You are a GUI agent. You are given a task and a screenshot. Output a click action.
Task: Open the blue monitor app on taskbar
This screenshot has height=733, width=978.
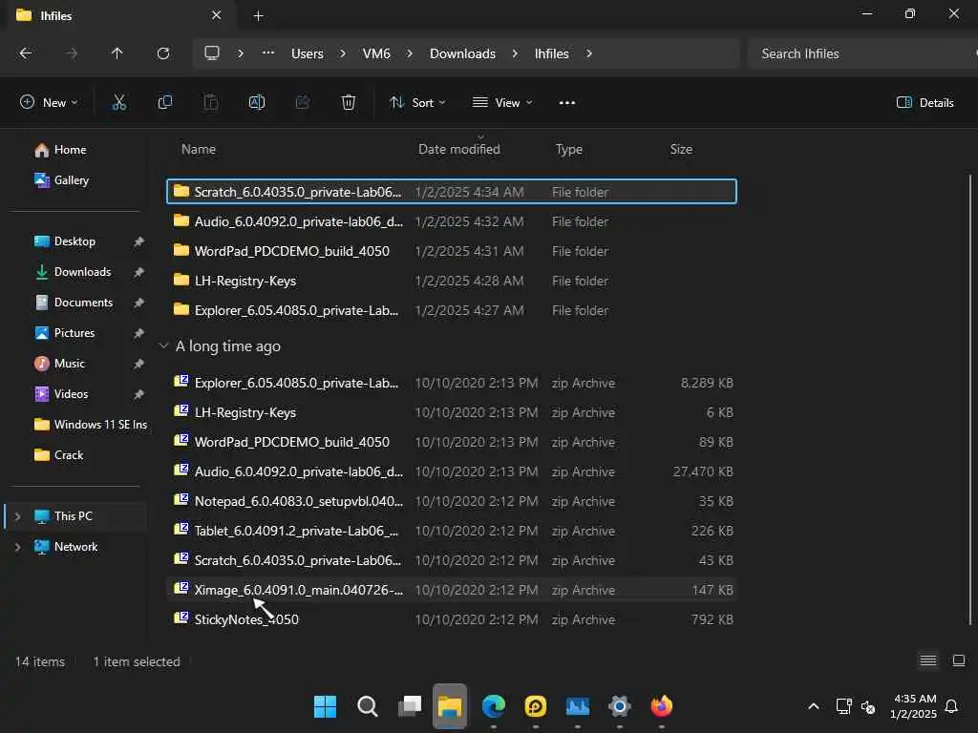pyautogui.click(x=578, y=706)
